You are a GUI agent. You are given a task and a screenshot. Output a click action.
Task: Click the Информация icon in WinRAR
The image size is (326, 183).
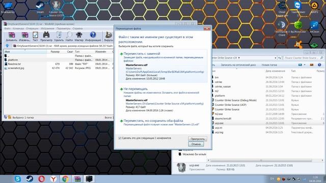point(93,37)
